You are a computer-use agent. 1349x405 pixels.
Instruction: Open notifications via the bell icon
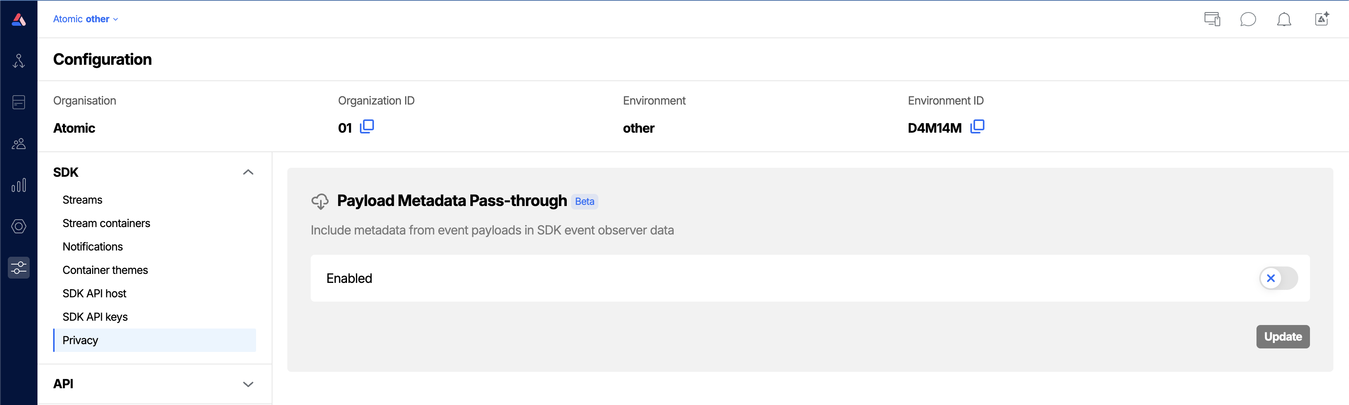(x=1285, y=19)
